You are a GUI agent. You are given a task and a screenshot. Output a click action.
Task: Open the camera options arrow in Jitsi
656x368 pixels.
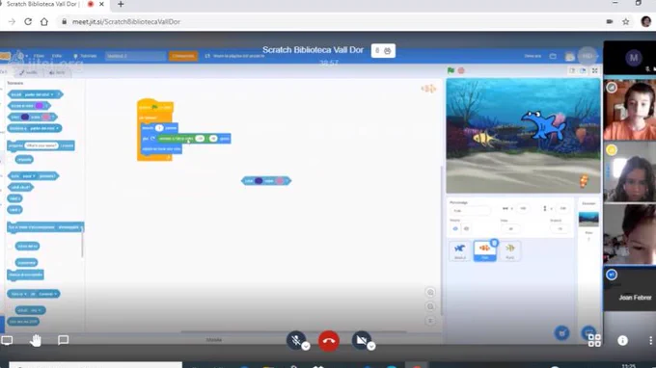(371, 346)
